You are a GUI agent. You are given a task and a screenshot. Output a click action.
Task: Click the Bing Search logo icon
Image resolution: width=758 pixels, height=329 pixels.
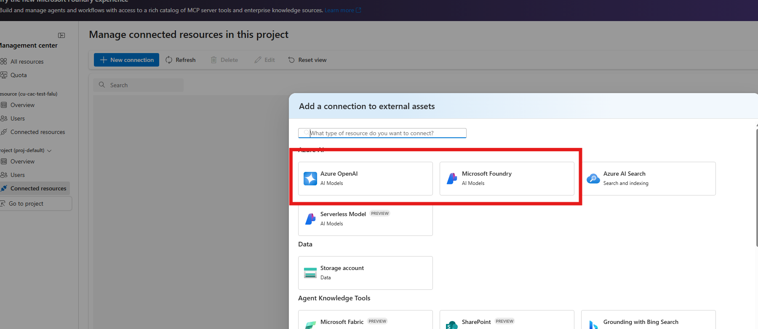click(x=593, y=325)
